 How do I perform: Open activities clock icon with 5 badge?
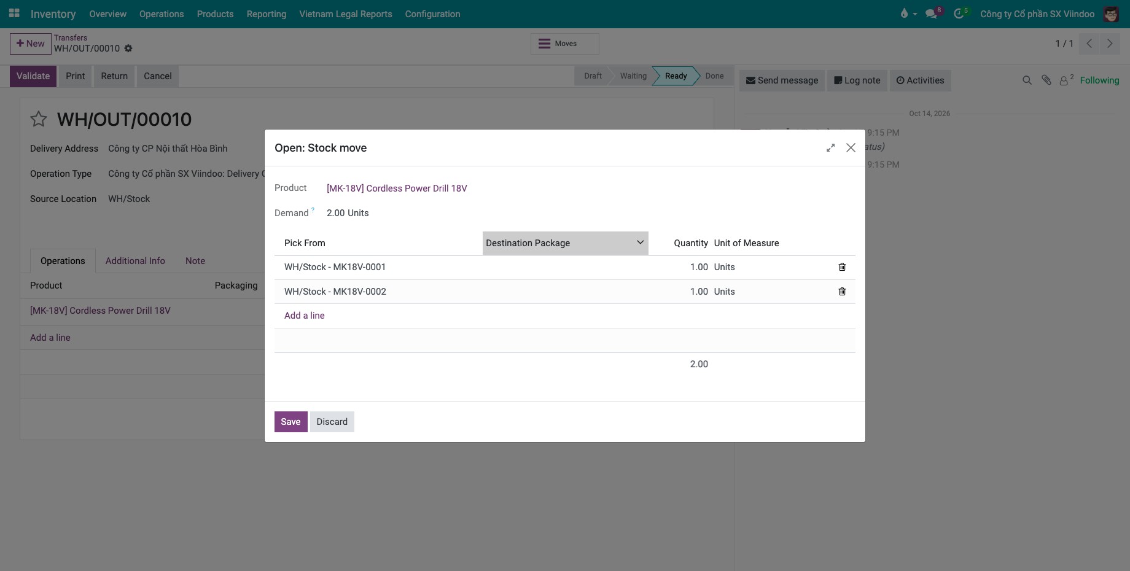(960, 14)
